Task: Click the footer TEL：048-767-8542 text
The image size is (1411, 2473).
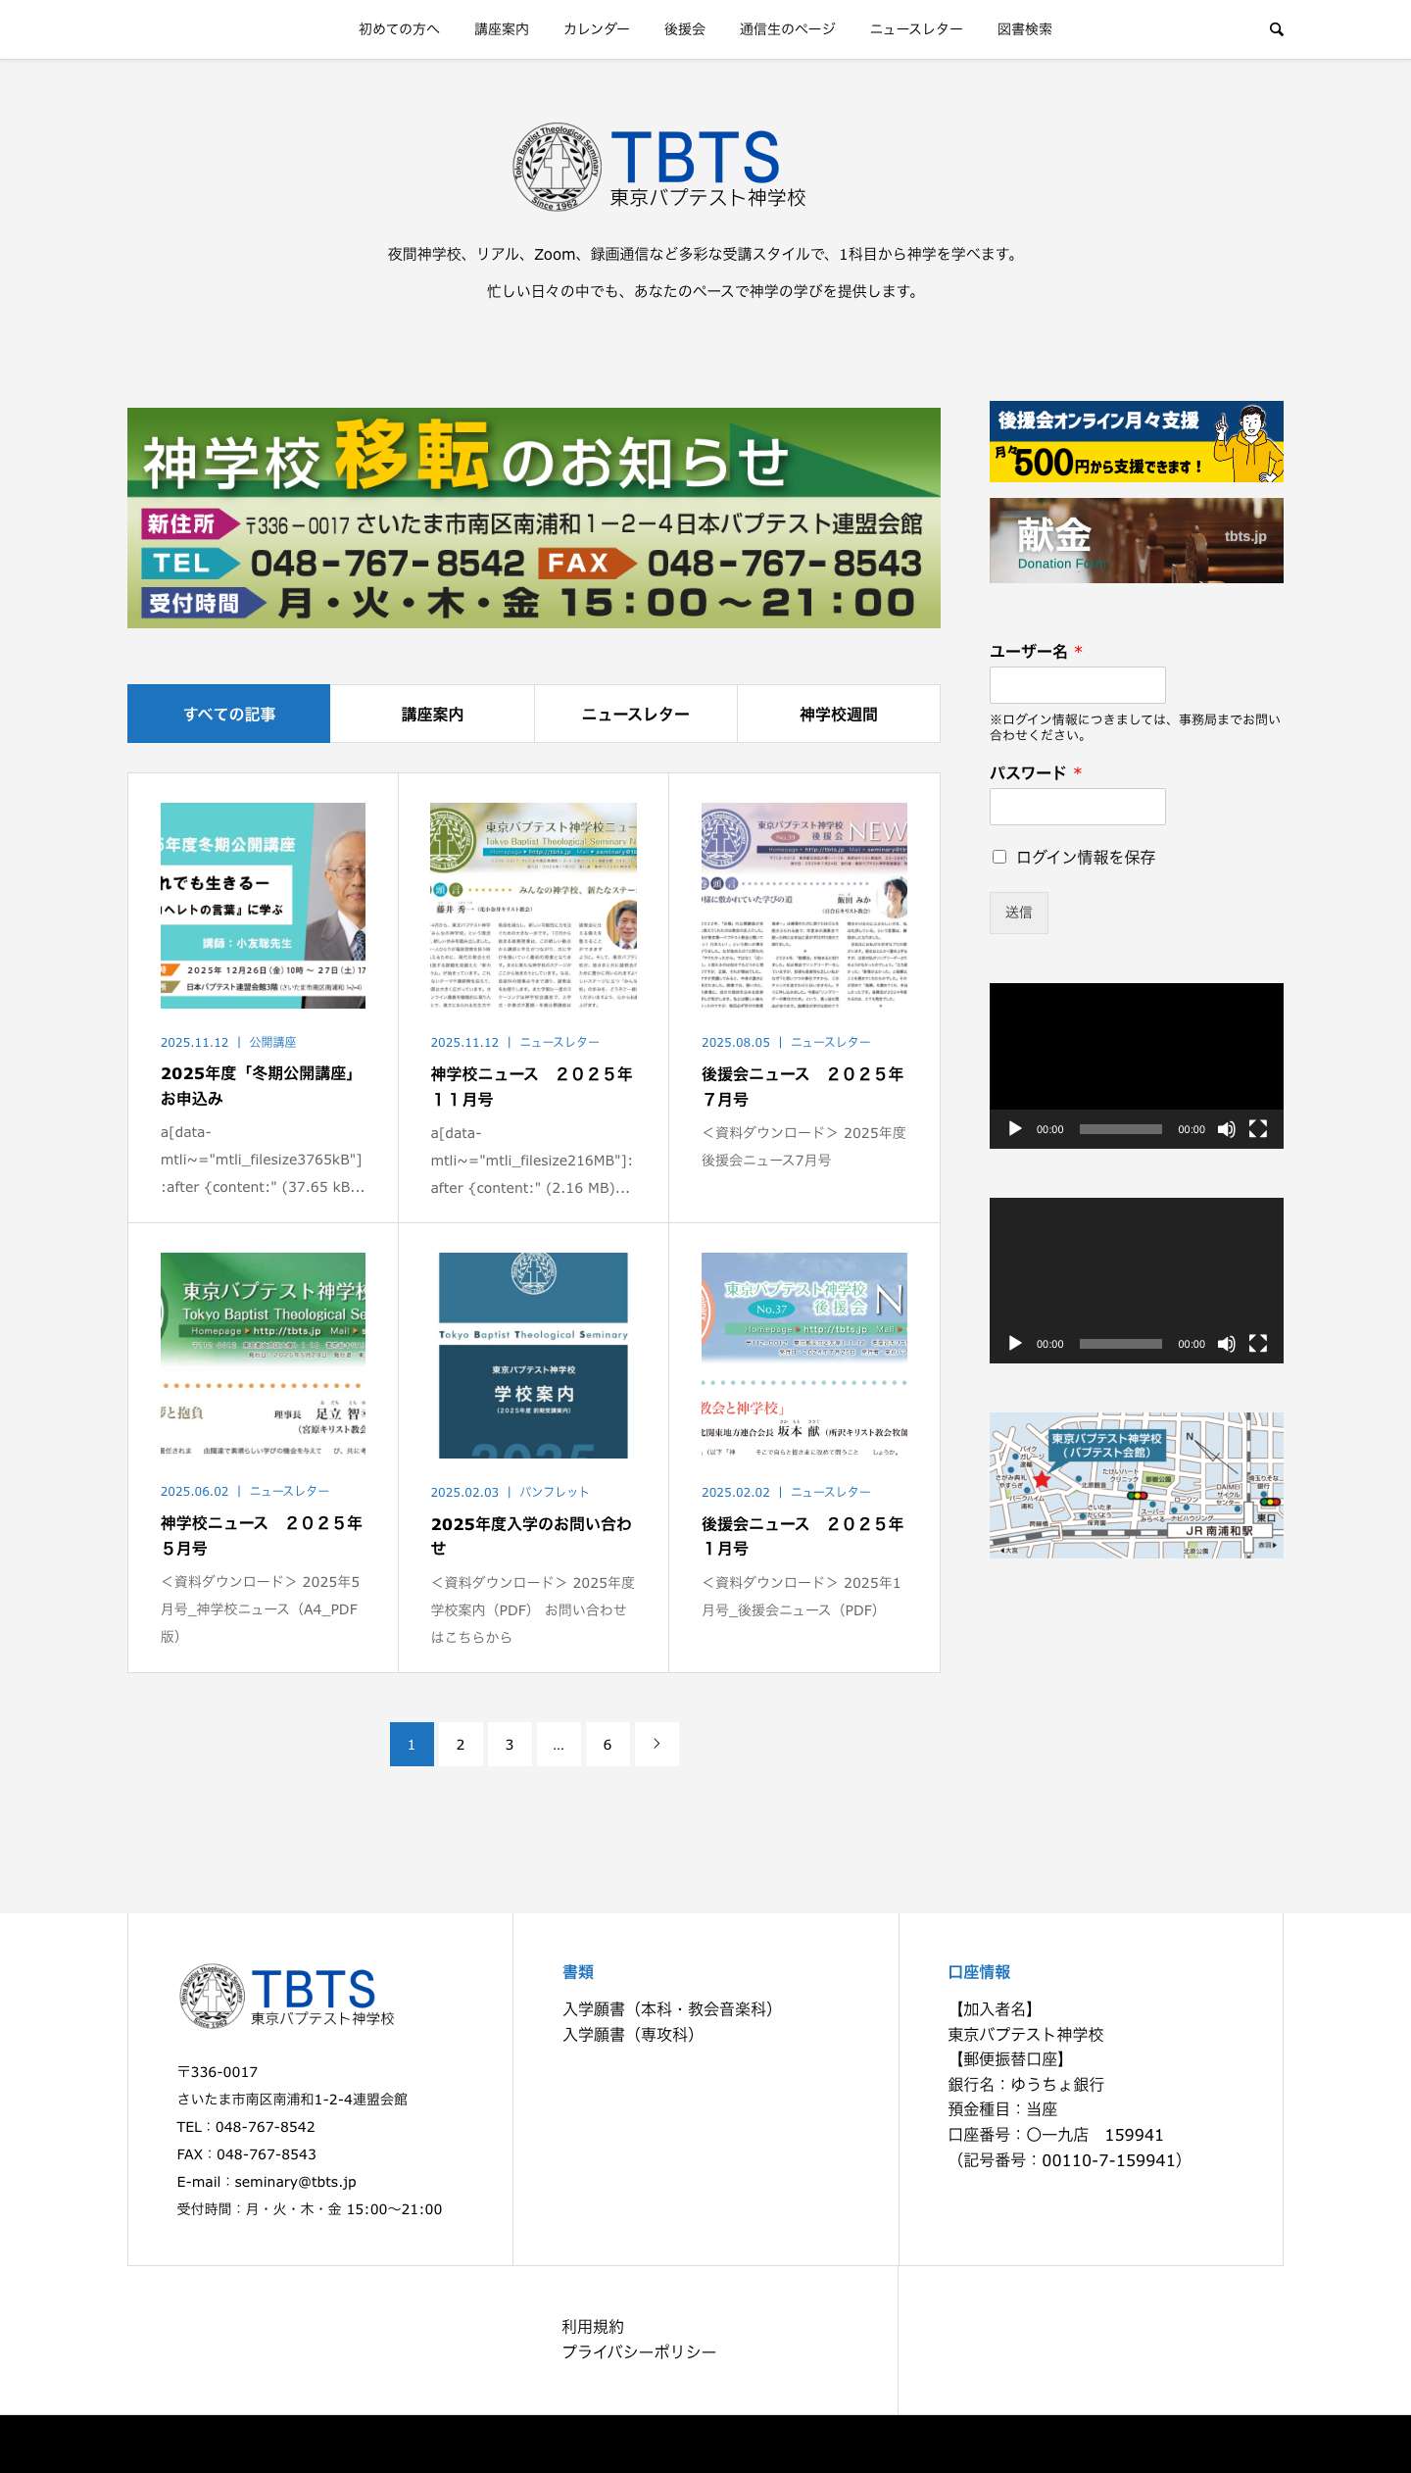Action: pos(246,2126)
